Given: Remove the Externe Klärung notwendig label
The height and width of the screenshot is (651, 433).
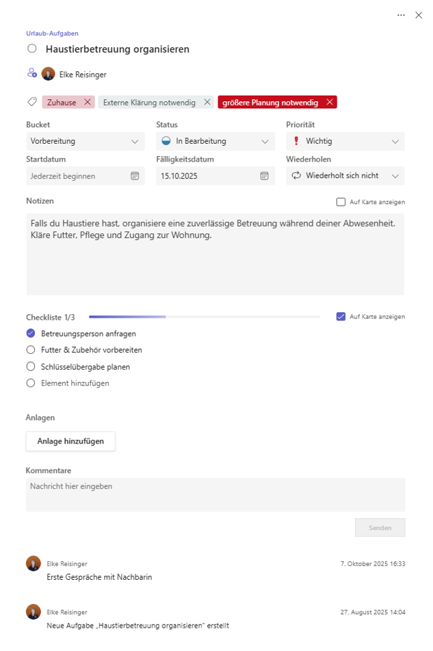Looking at the screenshot, I should (207, 102).
